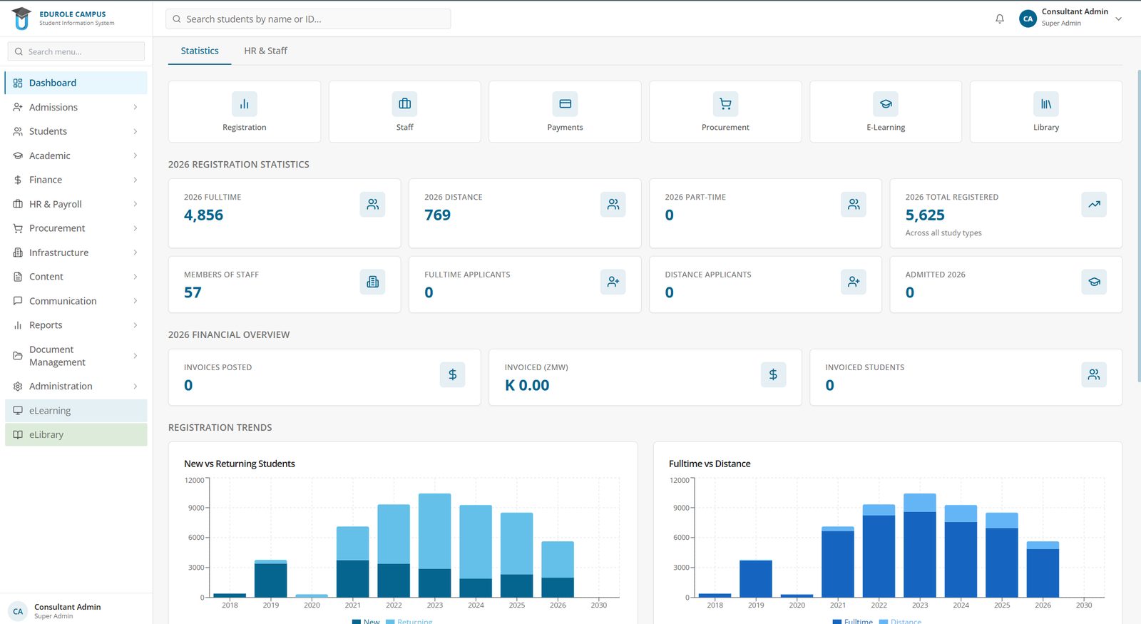Click the Search menu input field
This screenshot has width=1141, height=624.
pos(76,51)
